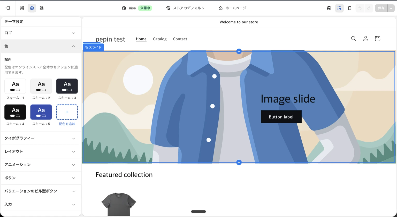
Task: Open the Catalog menu link
Action: pyautogui.click(x=160, y=39)
